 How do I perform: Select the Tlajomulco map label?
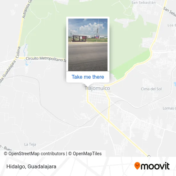click(x=97, y=88)
